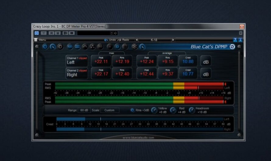Viewport: 271px width, 161px height.
Task: Click the Red +4 dB threshold knob
Action: [x=173, y=110]
